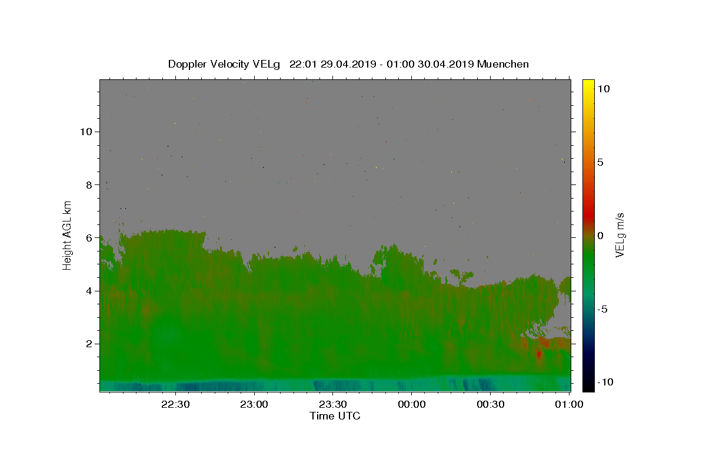Viewport: 706px width, 470px height.
Task: Click the 23:00 time tick label
Action: (254, 404)
